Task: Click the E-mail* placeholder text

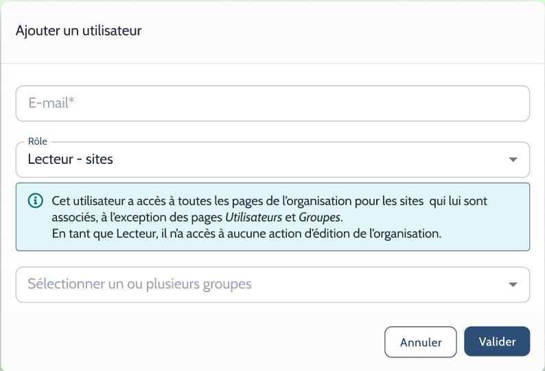Action: click(51, 103)
